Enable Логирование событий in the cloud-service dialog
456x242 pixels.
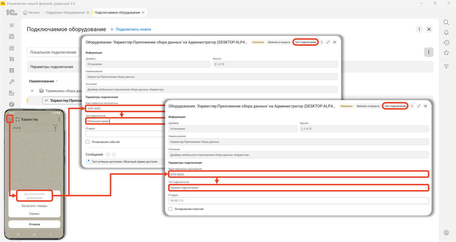[88, 142]
